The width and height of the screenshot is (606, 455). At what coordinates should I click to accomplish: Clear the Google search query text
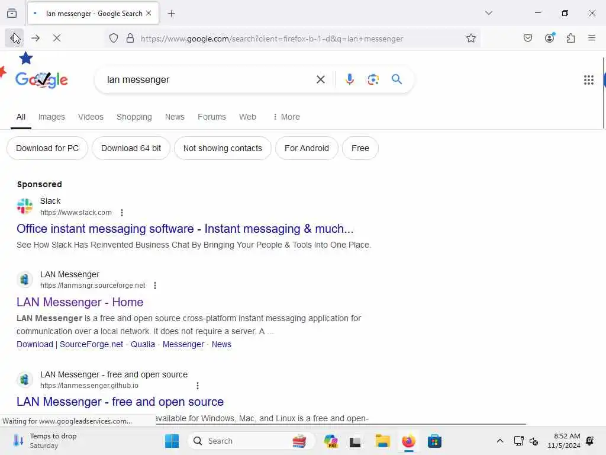[x=320, y=80]
